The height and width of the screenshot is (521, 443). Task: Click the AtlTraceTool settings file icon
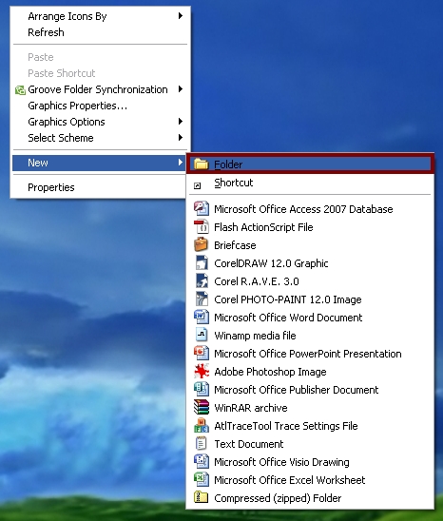coord(202,425)
